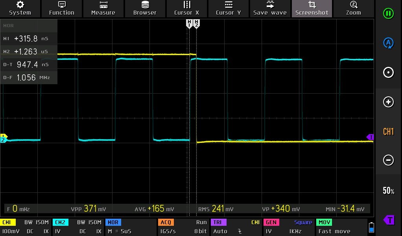The image size is (402, 236).
Task: Tap the plus button to increase
Action: tap(388, 102)
